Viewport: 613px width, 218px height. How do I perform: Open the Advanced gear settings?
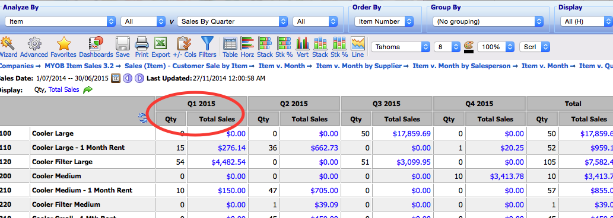click(x=34, y=47)
